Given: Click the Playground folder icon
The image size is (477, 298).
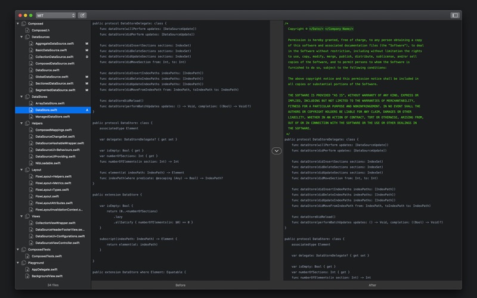Looking at the screenshot, I should pyautogui.click(x=24, y=263).
